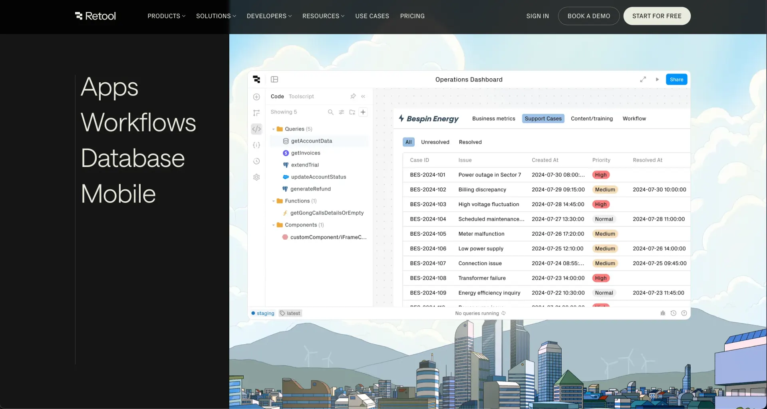This screenshot has width=767, height=409.
Task: Select the Support Cases tab
Action: pyautogui.click(x=543, y=119)
